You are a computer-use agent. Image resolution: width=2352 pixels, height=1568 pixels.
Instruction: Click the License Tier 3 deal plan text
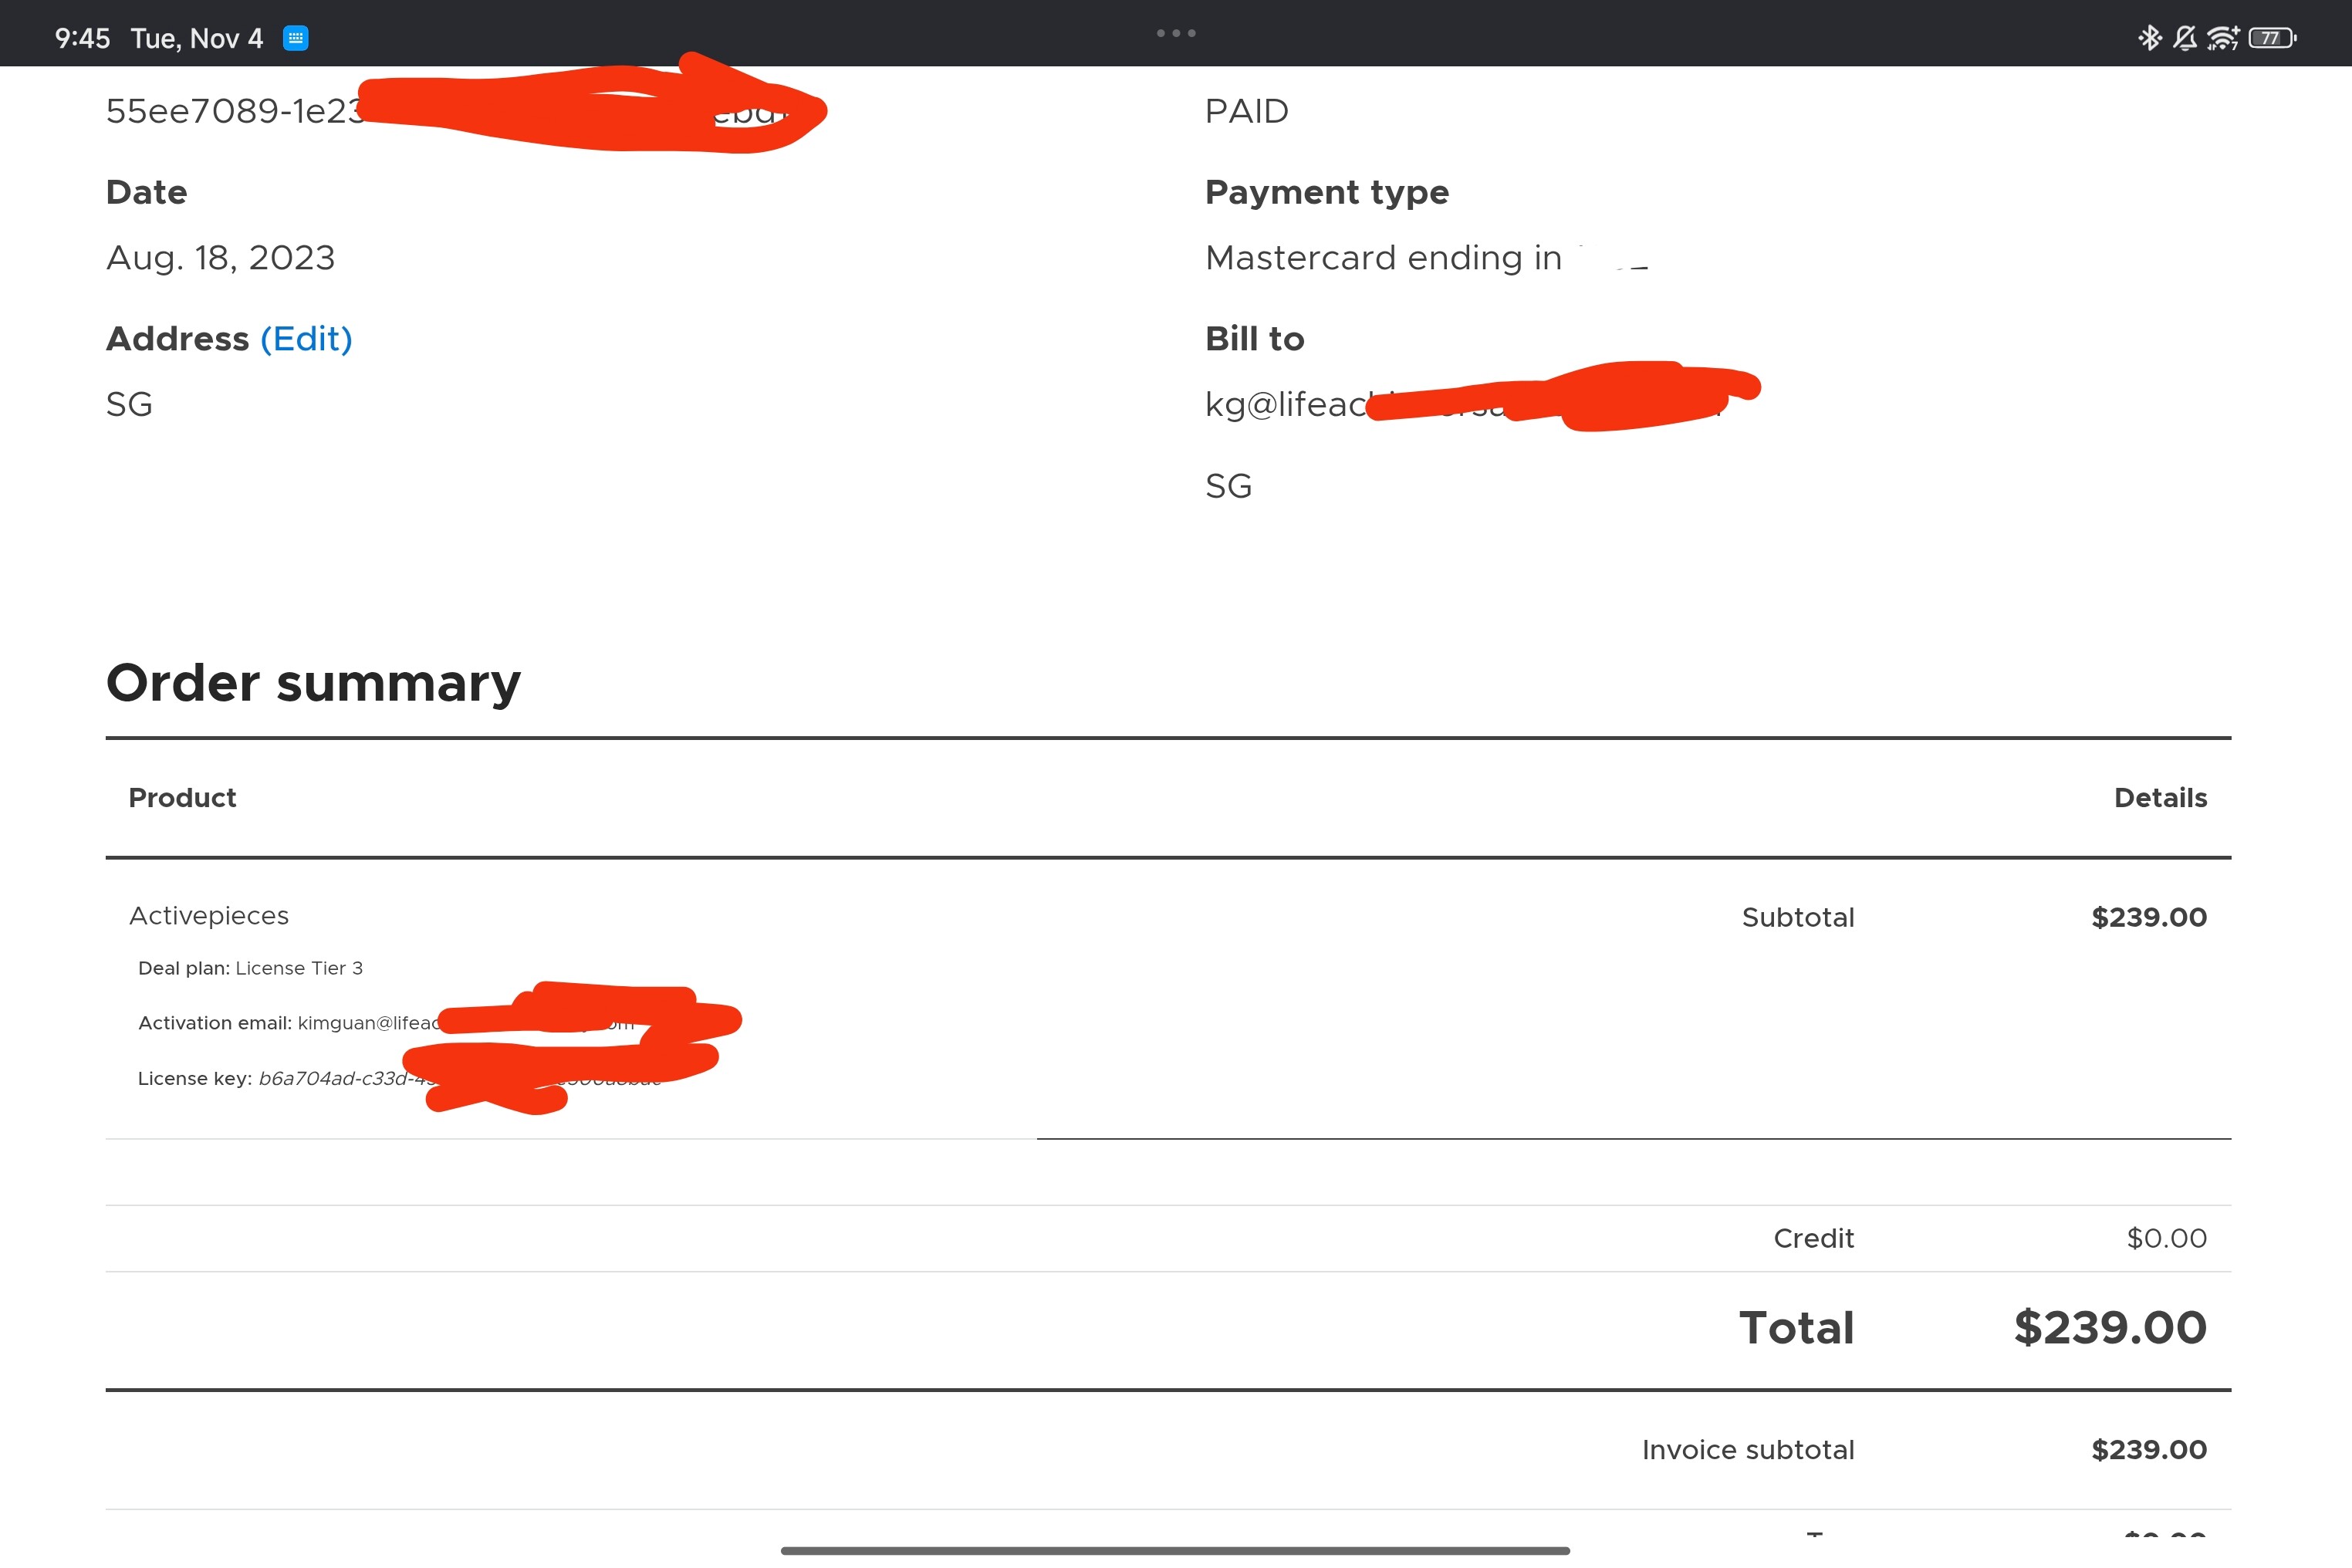299,968
